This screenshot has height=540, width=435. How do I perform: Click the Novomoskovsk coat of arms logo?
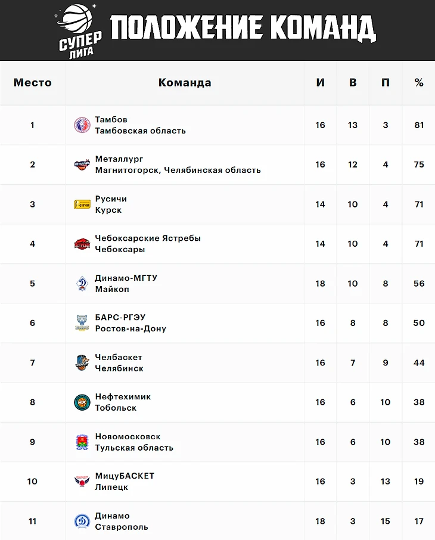(82, 442)
